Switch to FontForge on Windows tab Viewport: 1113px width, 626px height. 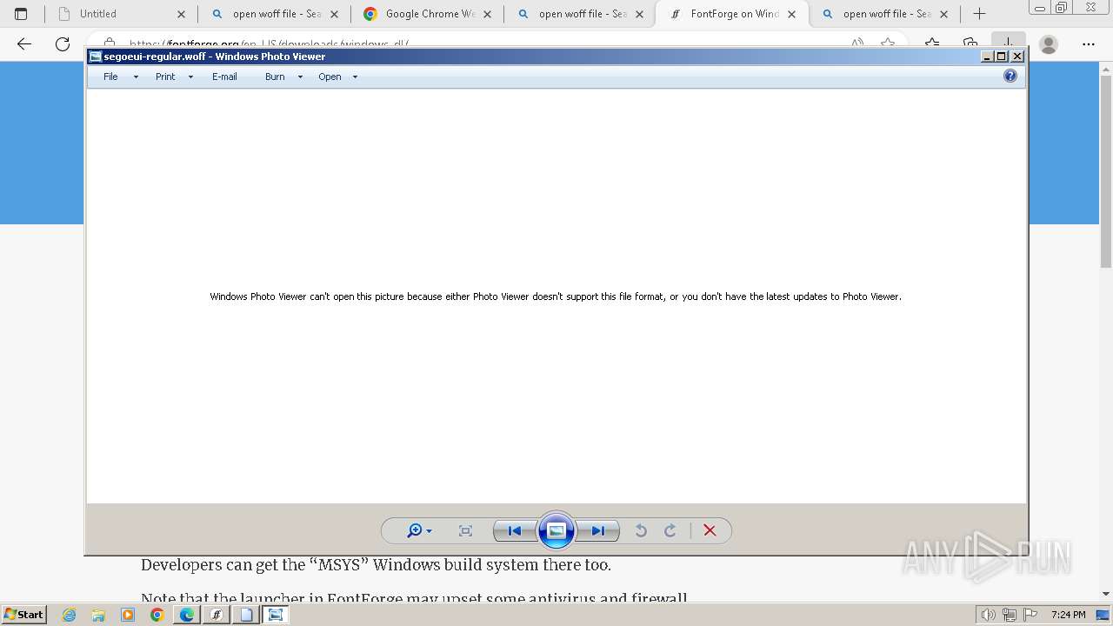(732, 14)
